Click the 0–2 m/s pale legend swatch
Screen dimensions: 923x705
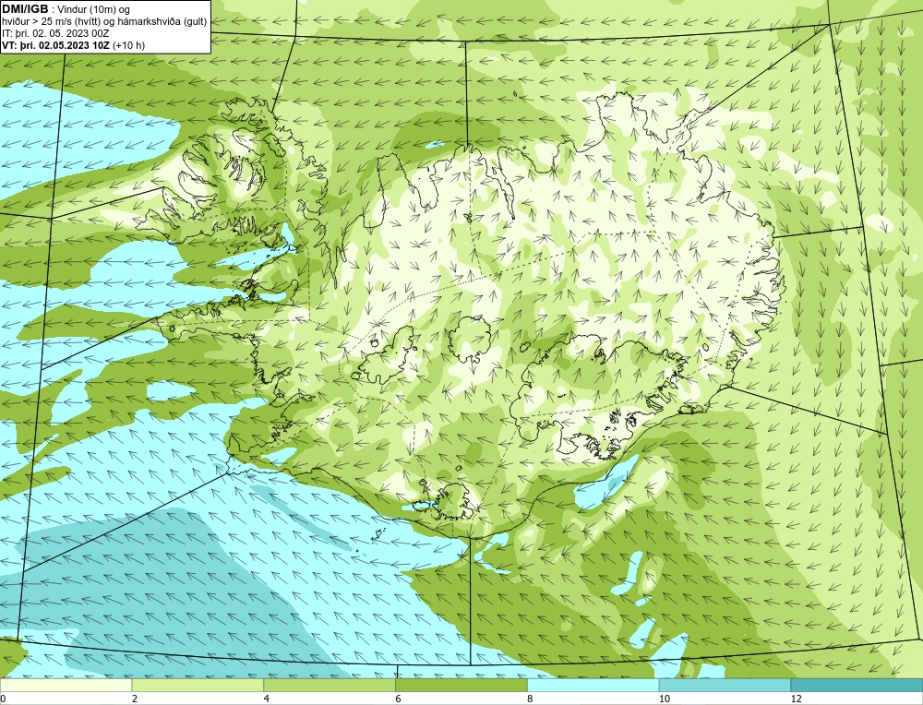(66, 686)
